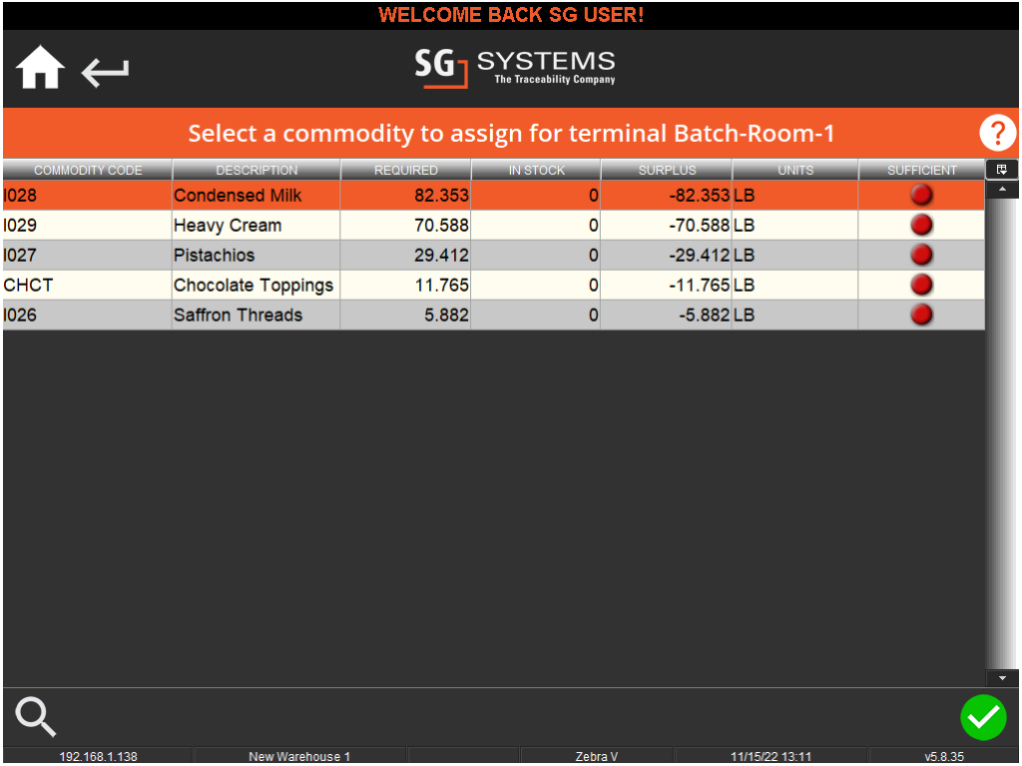Open the table column options icon
Viewport: 1022px width, 766px height.
pyautogui.click(x=1003, y=169)
